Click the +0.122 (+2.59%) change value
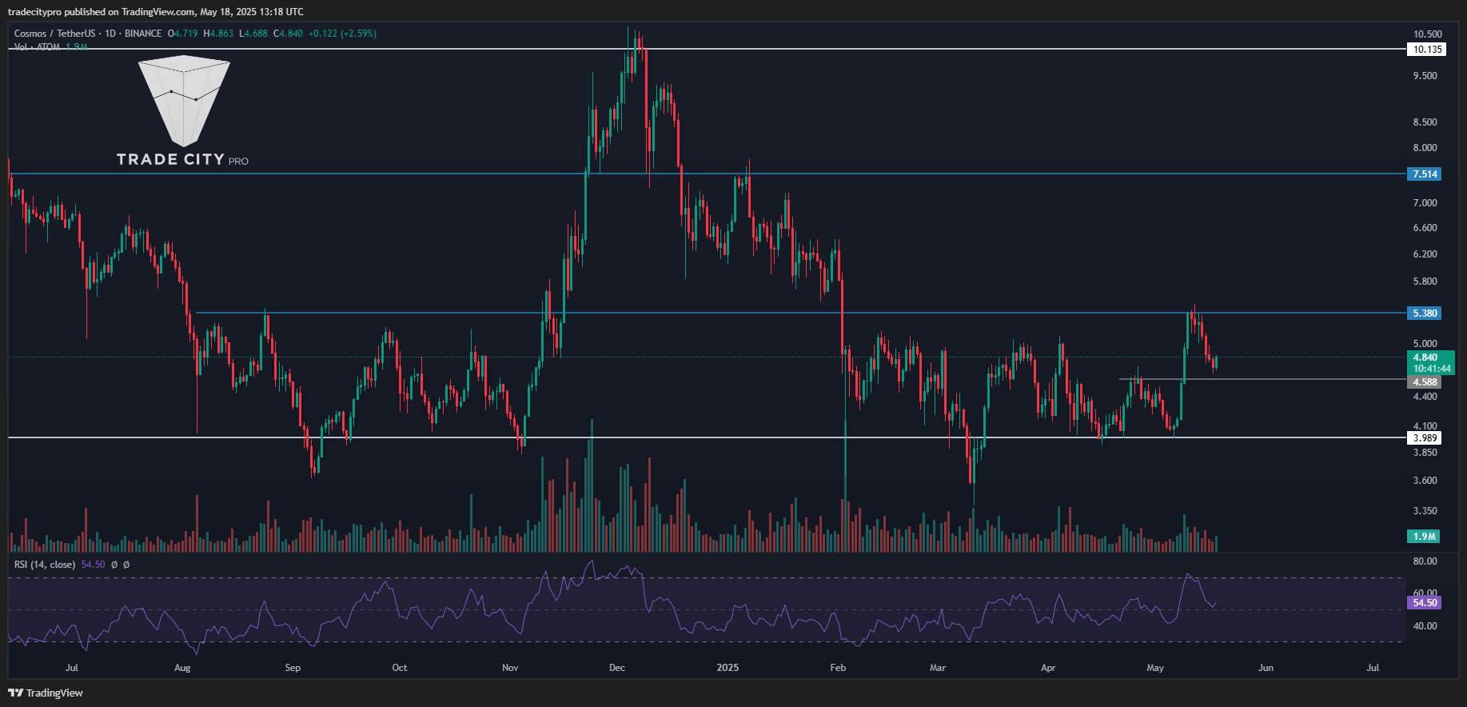 pyautogui.click(x=342, y=34)
